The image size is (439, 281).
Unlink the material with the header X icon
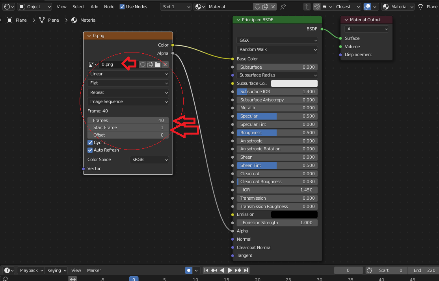[273, 7]
